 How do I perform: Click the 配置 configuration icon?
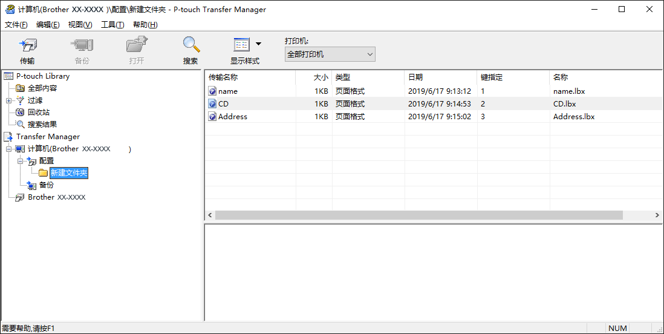click(32, 161)
